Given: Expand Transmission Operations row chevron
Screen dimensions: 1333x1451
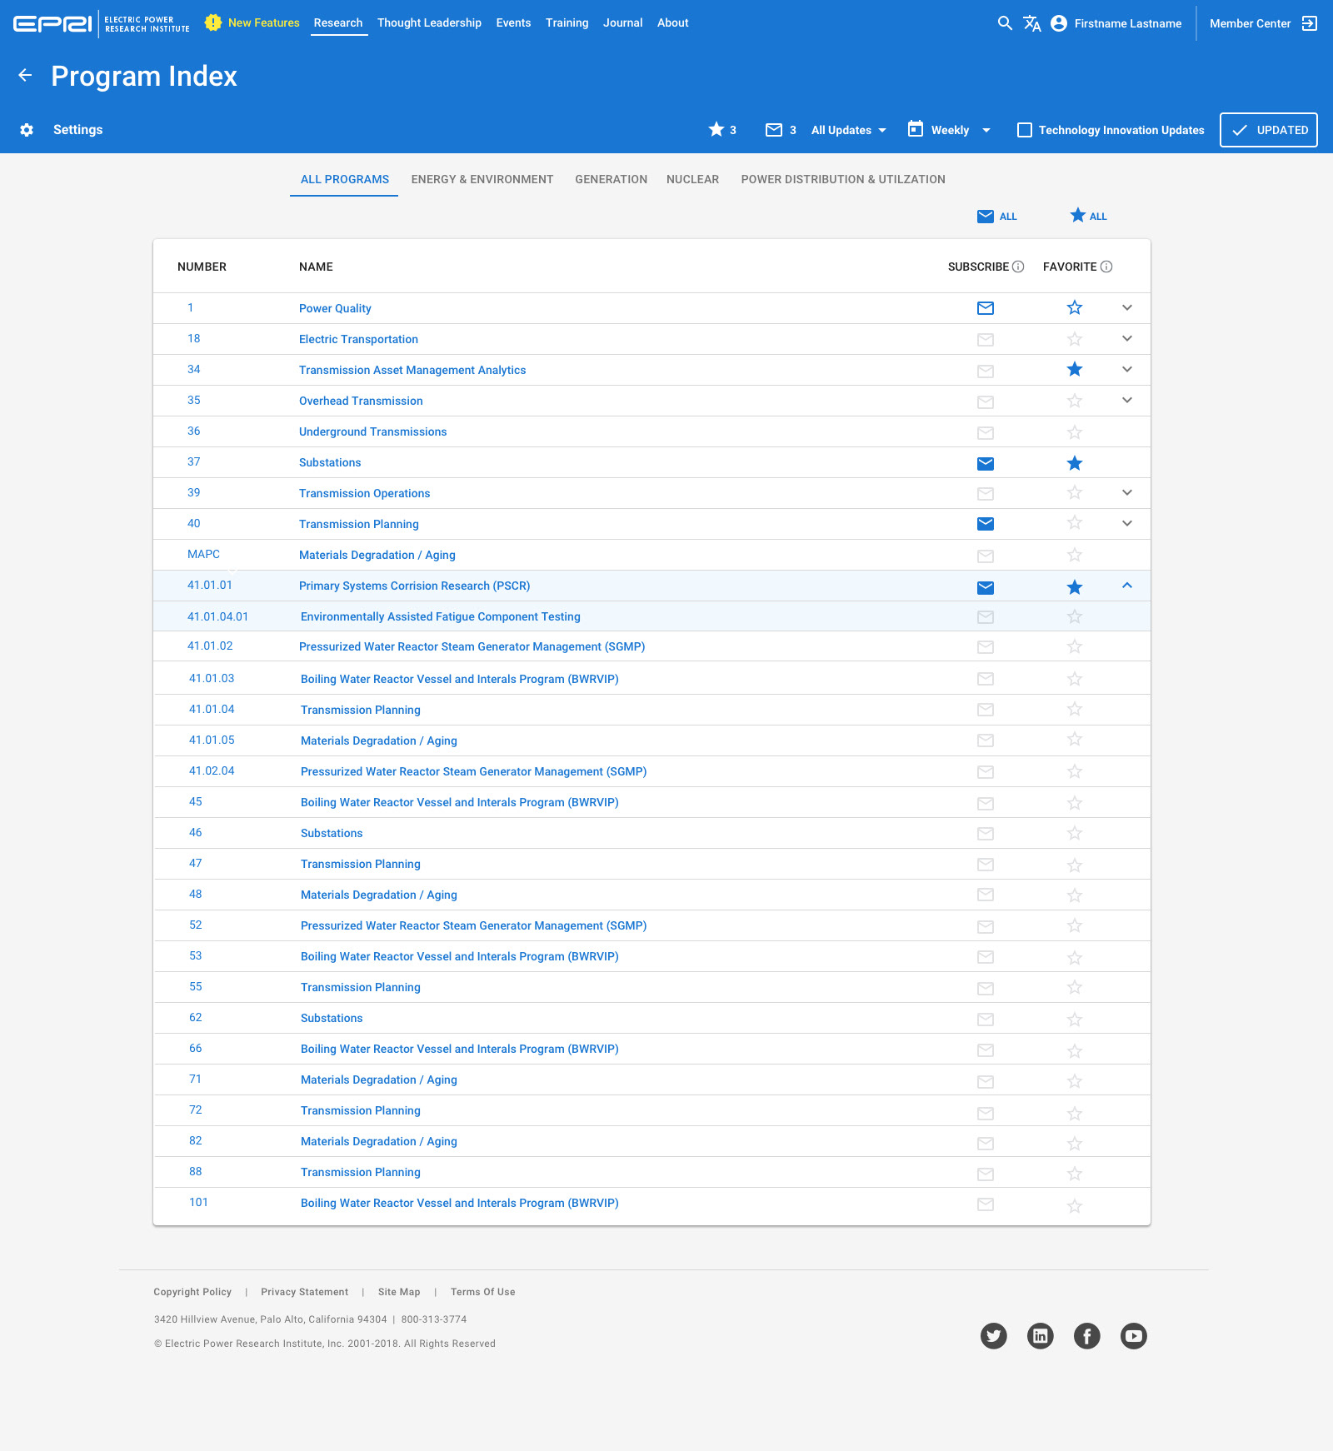Looking at the screenshot, I should click(1127, 492).
